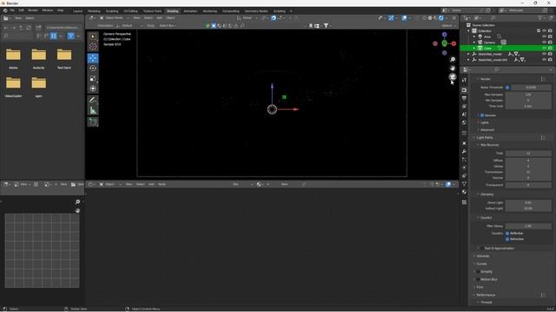Click the Blender logo menu icon

[5, 10]
